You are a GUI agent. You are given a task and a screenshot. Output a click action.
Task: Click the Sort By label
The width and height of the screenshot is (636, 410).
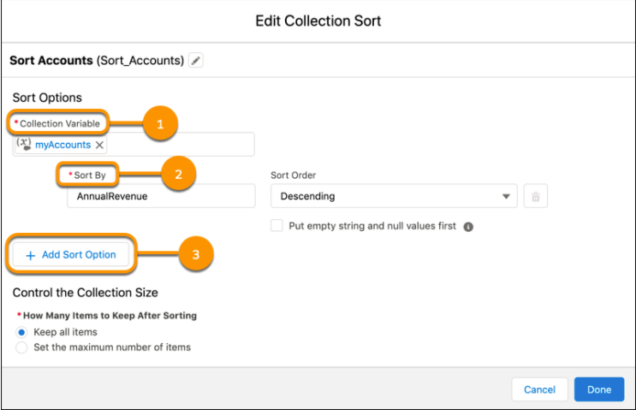[x=90, y=175]
